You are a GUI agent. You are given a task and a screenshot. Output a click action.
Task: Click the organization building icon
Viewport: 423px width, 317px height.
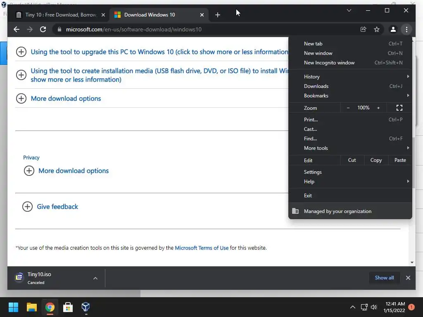[x=295, y=211]
